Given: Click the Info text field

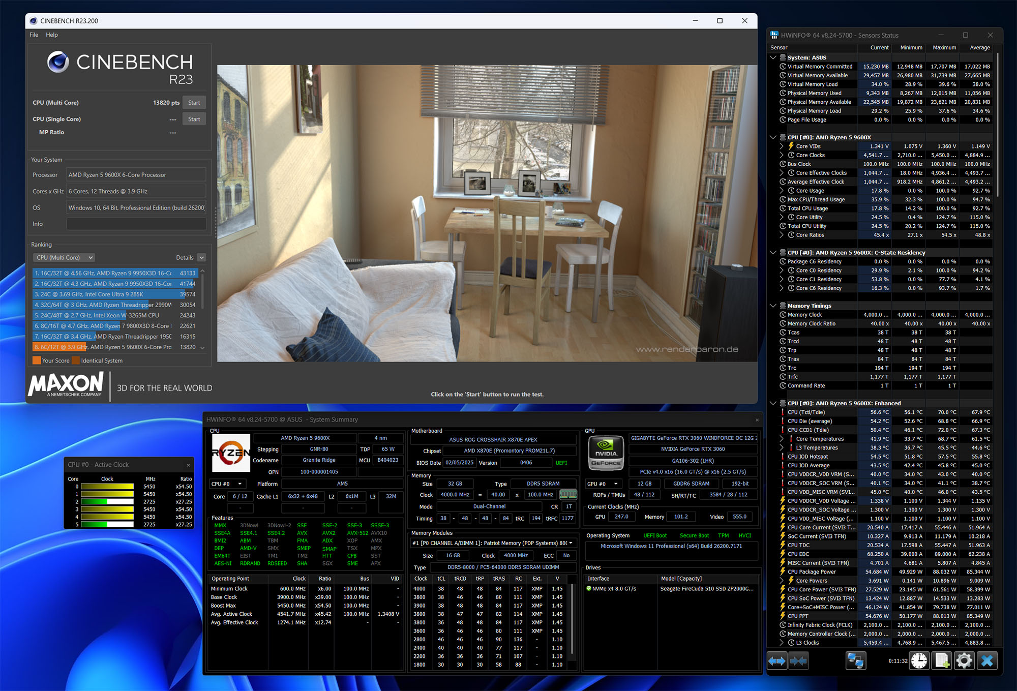Looking at the screenshot, I should click(x=136, y=224).
